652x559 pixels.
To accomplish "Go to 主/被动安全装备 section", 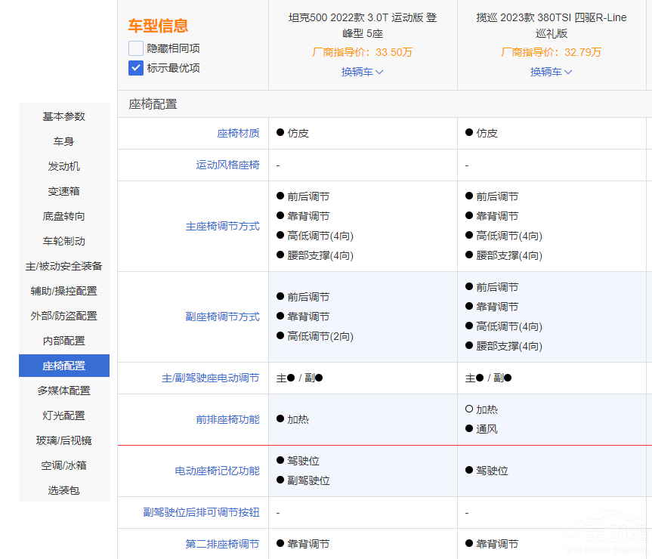I will (x=64, y=266).
